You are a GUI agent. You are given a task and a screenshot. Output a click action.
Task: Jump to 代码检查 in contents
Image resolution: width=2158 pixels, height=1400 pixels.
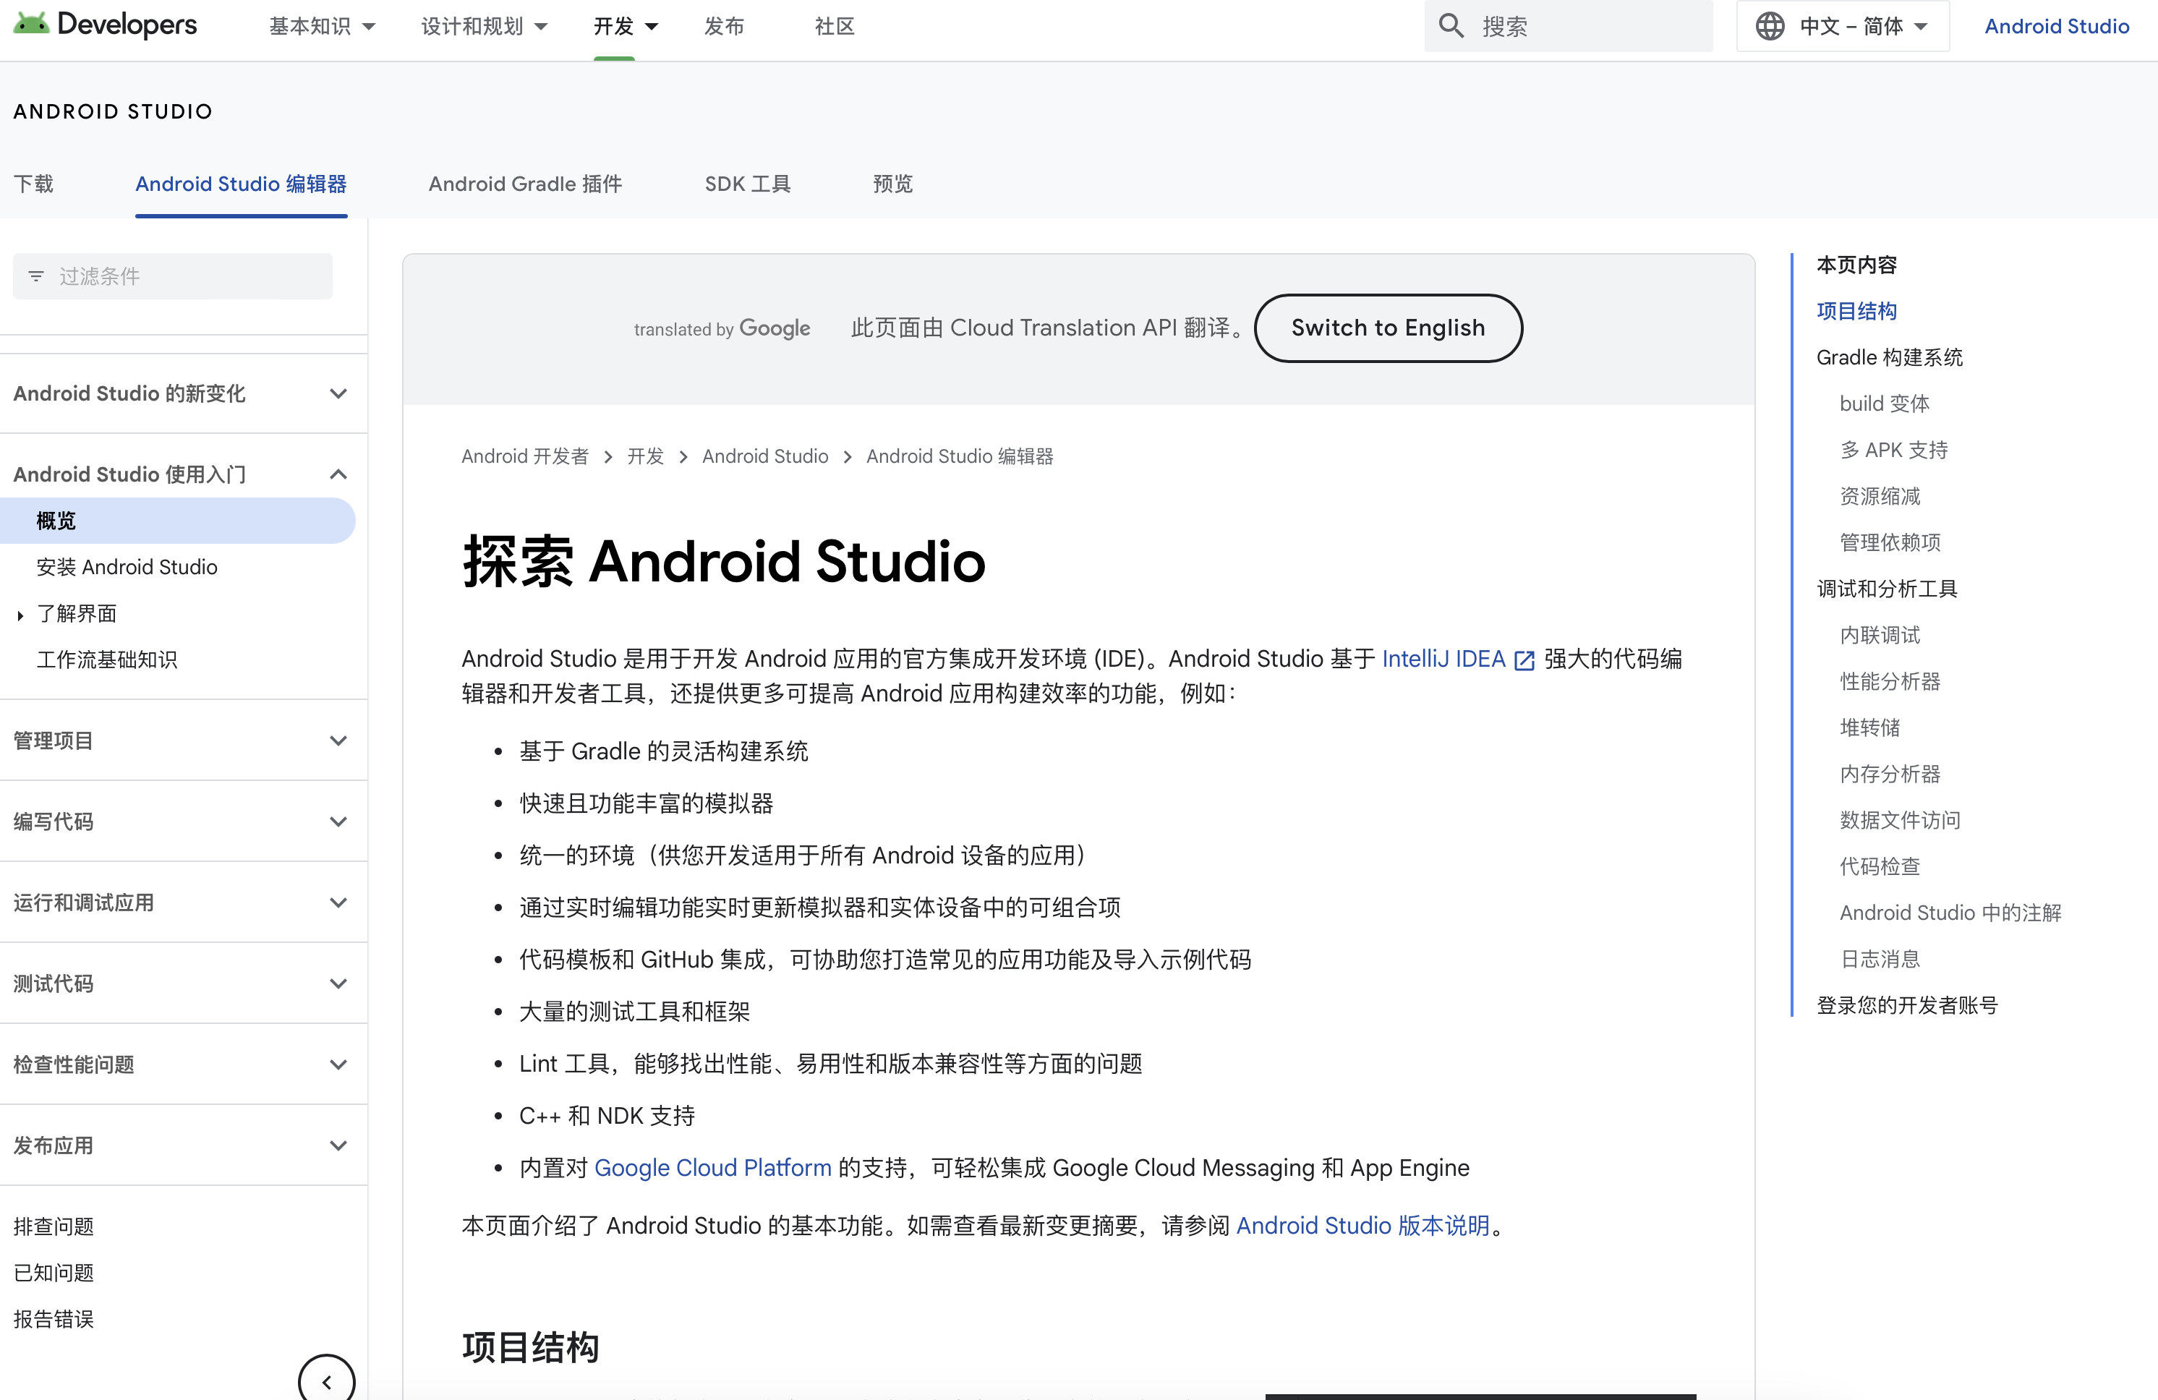pos(1880,866)
